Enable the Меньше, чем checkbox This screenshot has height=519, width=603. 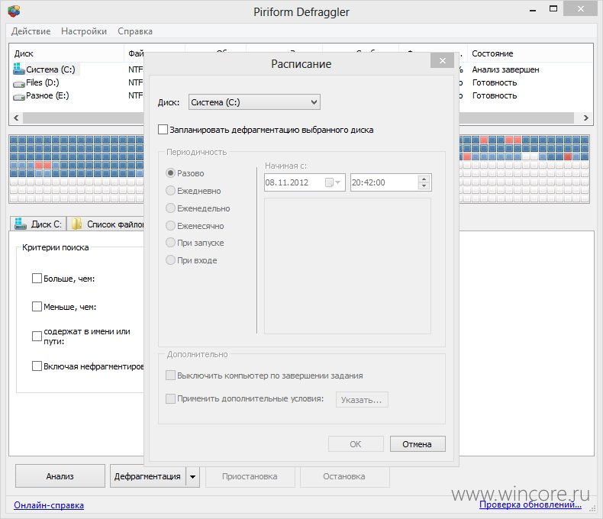click(37, 306)
